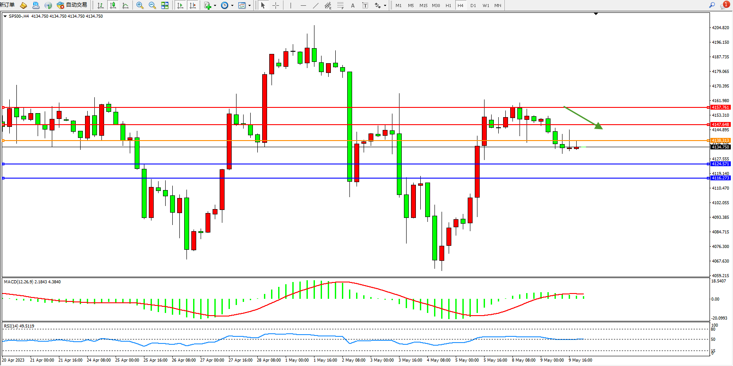
Task: Click the zoom out magnifier icon
Action: [152, 5]
